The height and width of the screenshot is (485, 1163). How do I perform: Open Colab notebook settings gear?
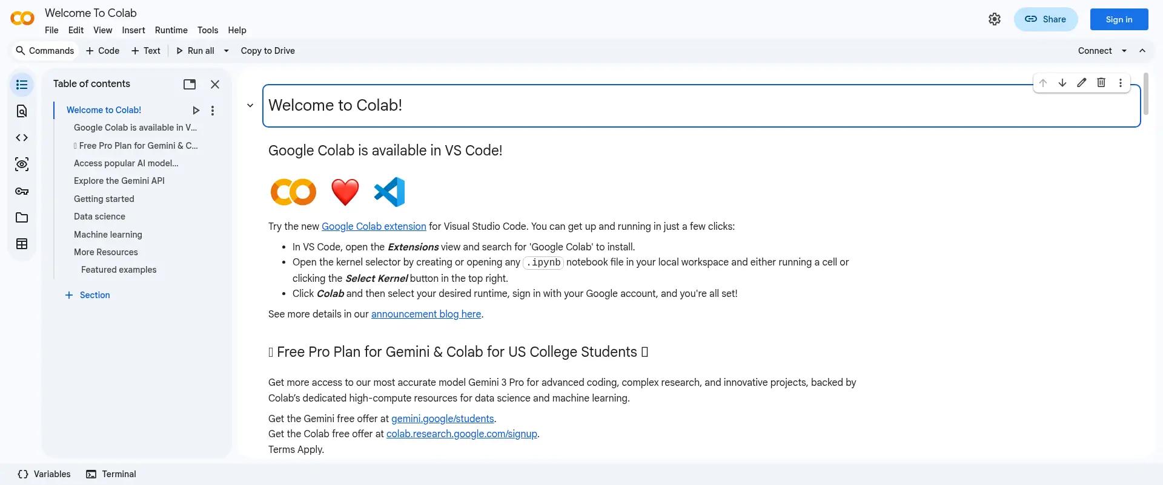(995, 19)
